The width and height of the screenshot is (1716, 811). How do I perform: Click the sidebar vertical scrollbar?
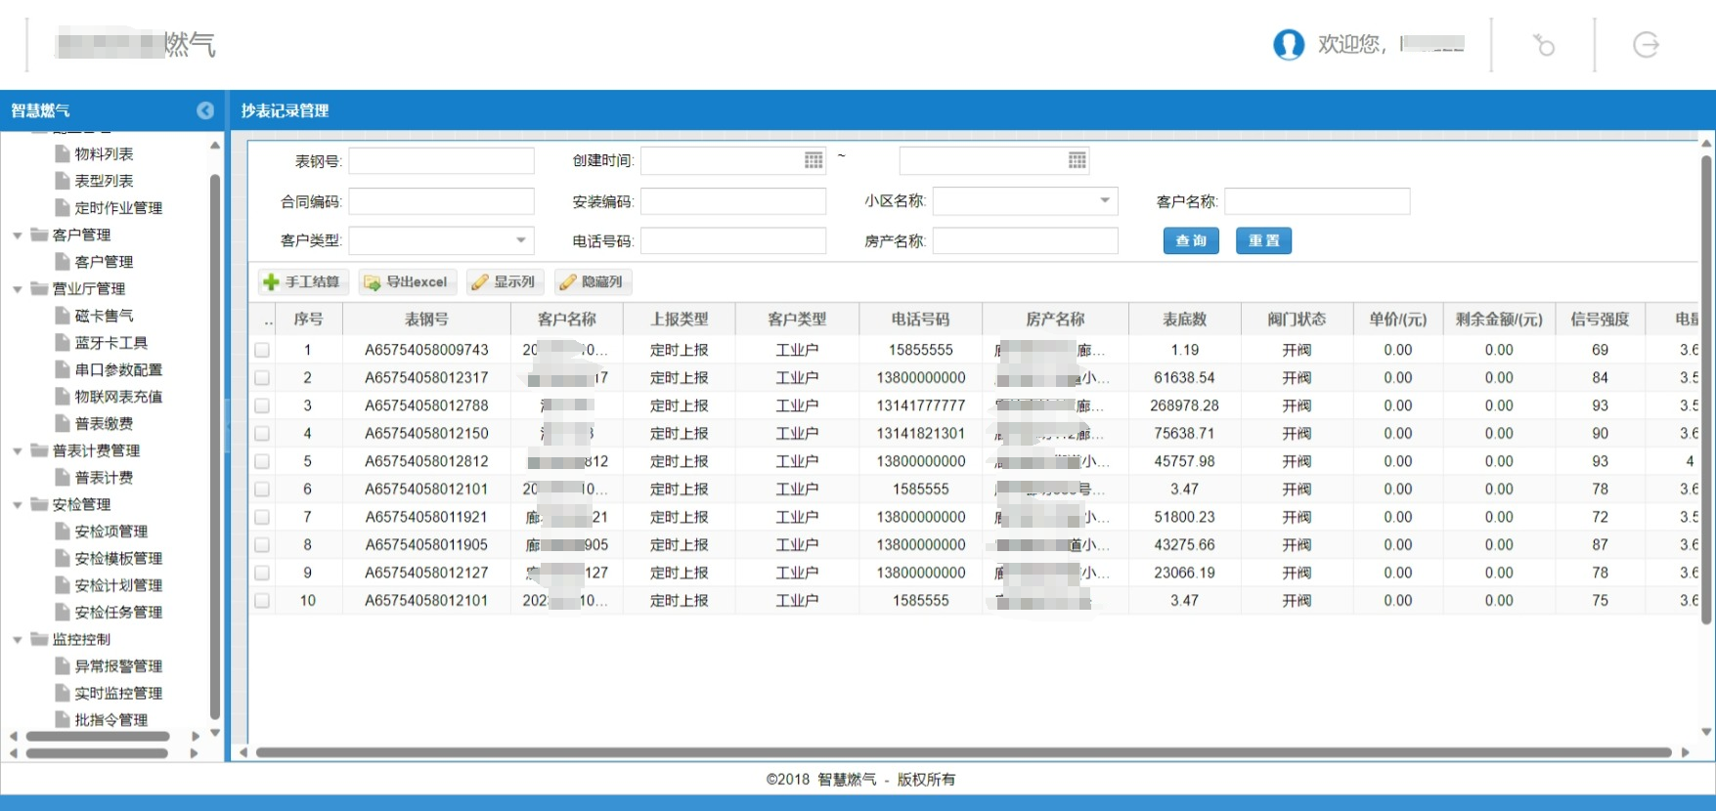point(215,447)
